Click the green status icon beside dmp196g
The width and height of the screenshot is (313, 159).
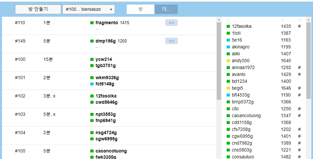click(x=92, y=41)
